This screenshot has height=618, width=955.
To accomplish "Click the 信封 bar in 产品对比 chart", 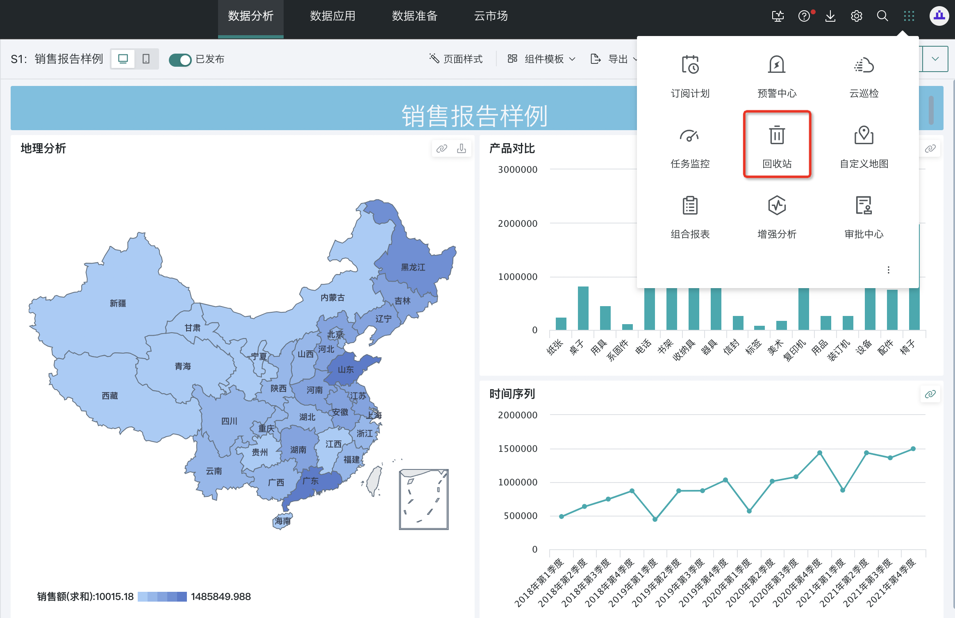I will click(x=738, y=323).
